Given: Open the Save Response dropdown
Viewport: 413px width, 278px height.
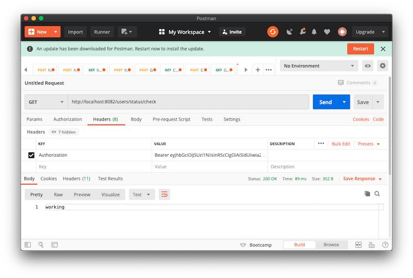Looking at the screenshot, I should point(362,179).
